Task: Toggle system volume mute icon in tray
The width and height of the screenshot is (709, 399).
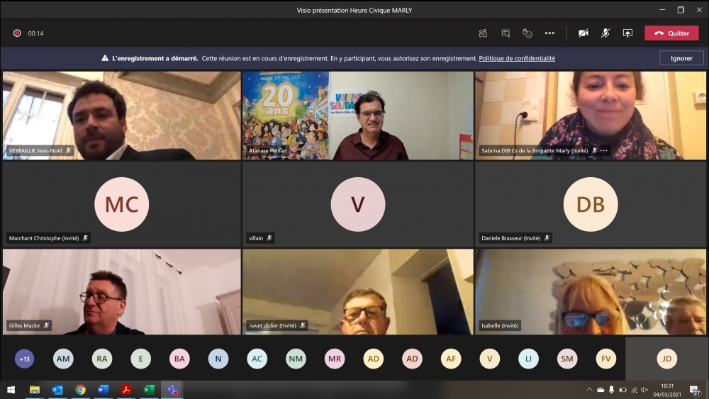Action: pyautogui.click(x=644, y=390)
